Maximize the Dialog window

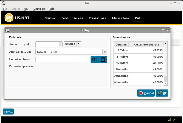pos(163,30)
